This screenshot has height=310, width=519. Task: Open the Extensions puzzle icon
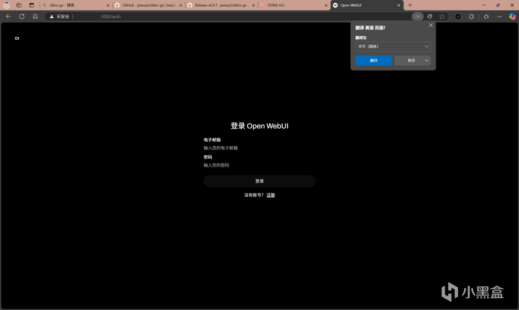pyautogui.click(x=472, y=16)
